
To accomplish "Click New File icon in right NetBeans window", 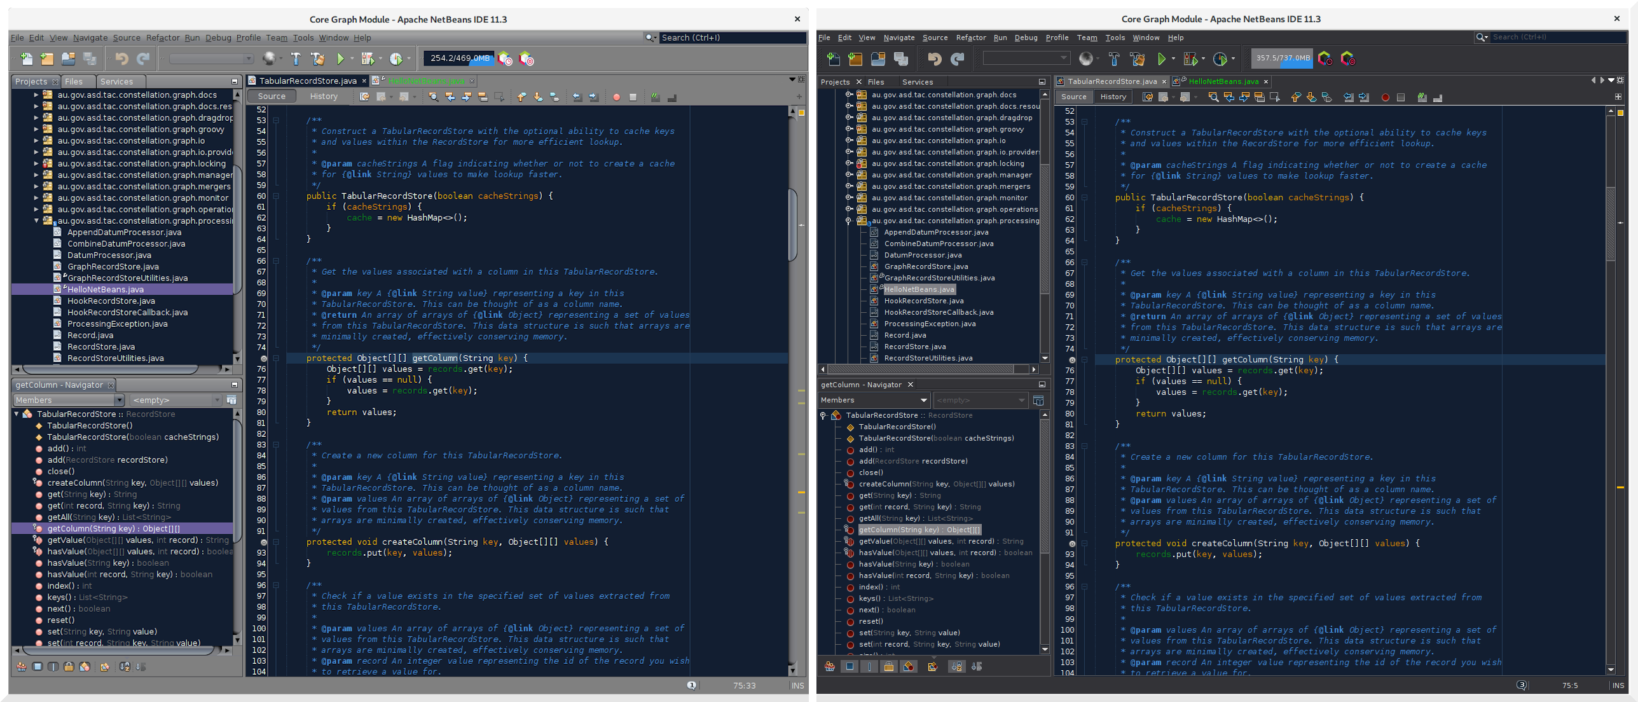I will pos(833,59).
